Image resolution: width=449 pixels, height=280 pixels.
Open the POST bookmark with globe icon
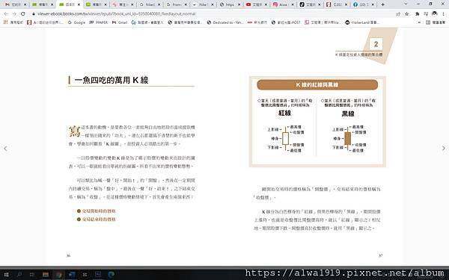coord(286,22)
